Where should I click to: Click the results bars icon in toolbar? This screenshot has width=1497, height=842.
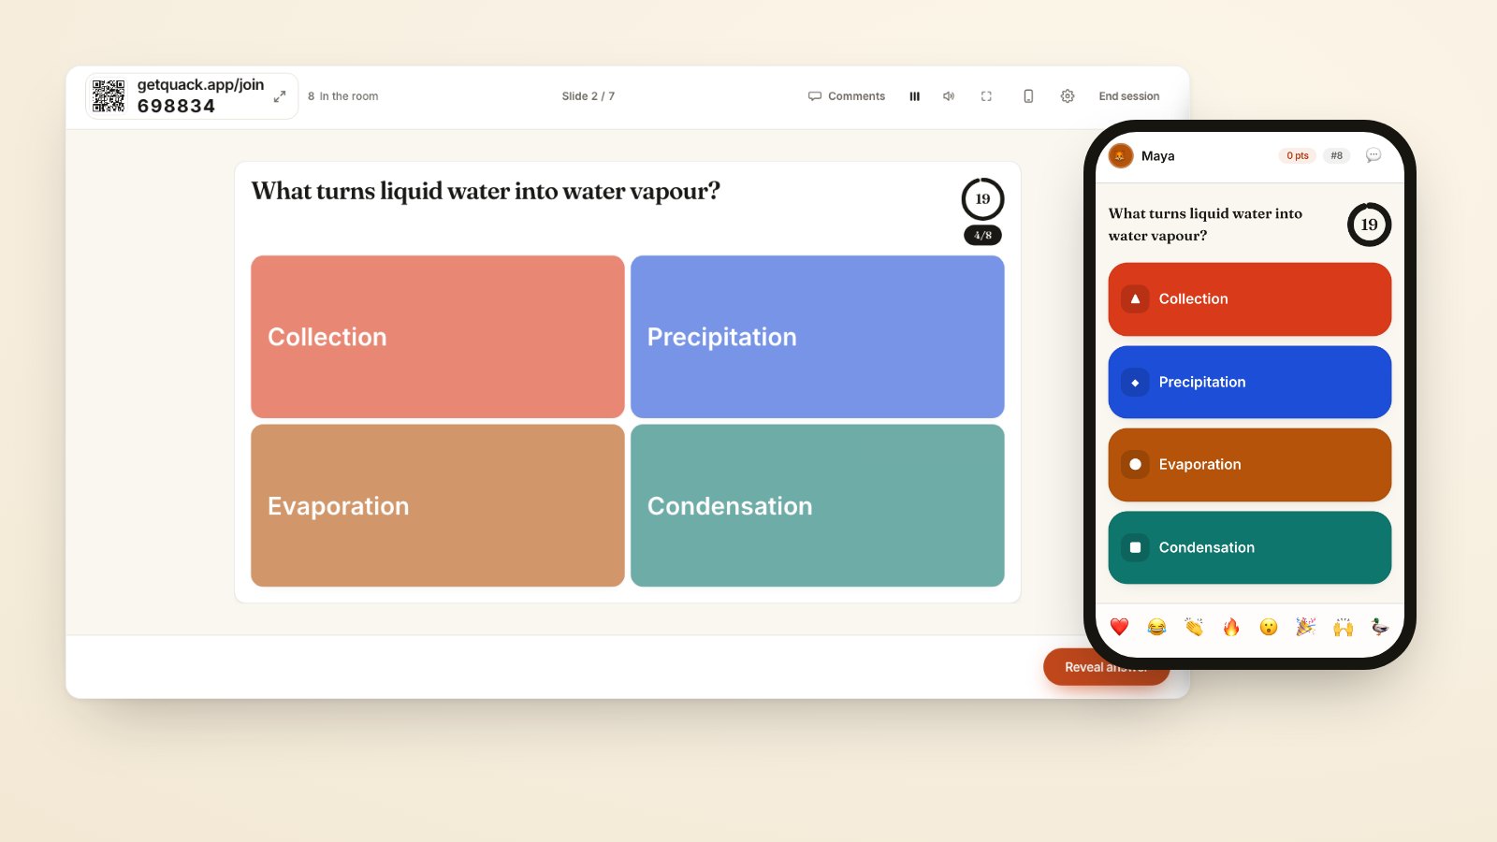915,96
